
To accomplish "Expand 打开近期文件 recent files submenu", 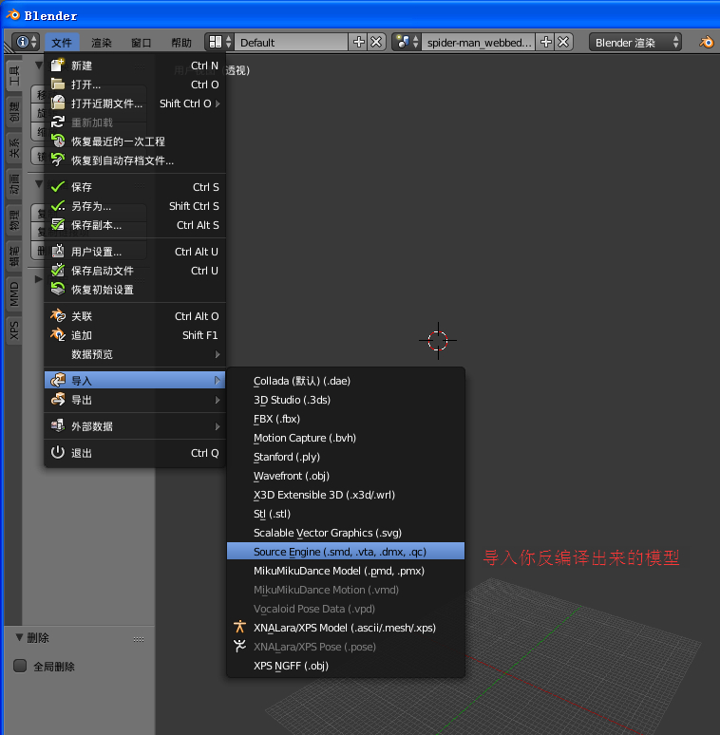I will (135, 104).
